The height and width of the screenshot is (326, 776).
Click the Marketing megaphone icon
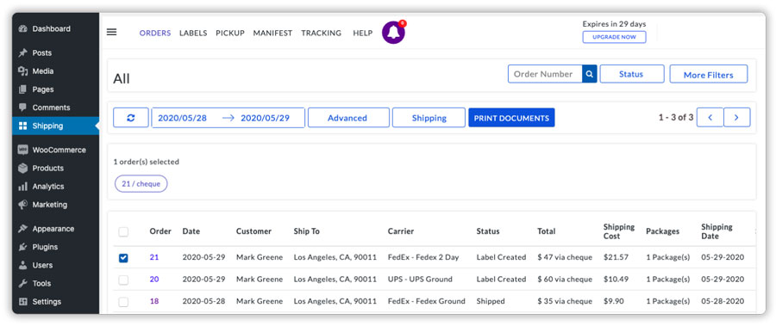(22, 205)
